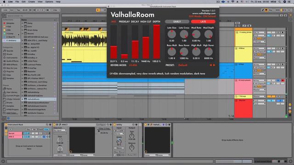
Task: Toggle the arm button on 6 Instrument track
Action: pyautogui.click(x=283, y=81)
